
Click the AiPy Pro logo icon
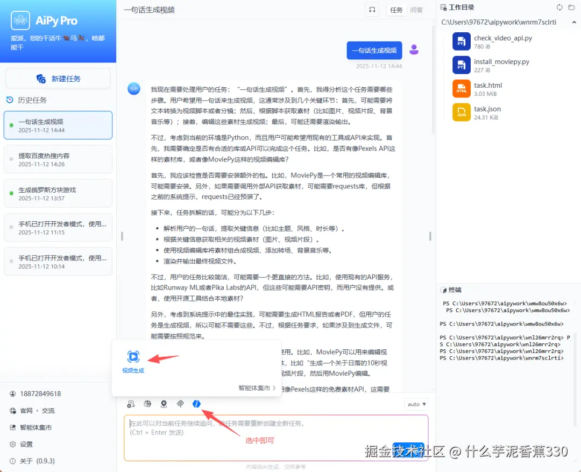(21, 20)
